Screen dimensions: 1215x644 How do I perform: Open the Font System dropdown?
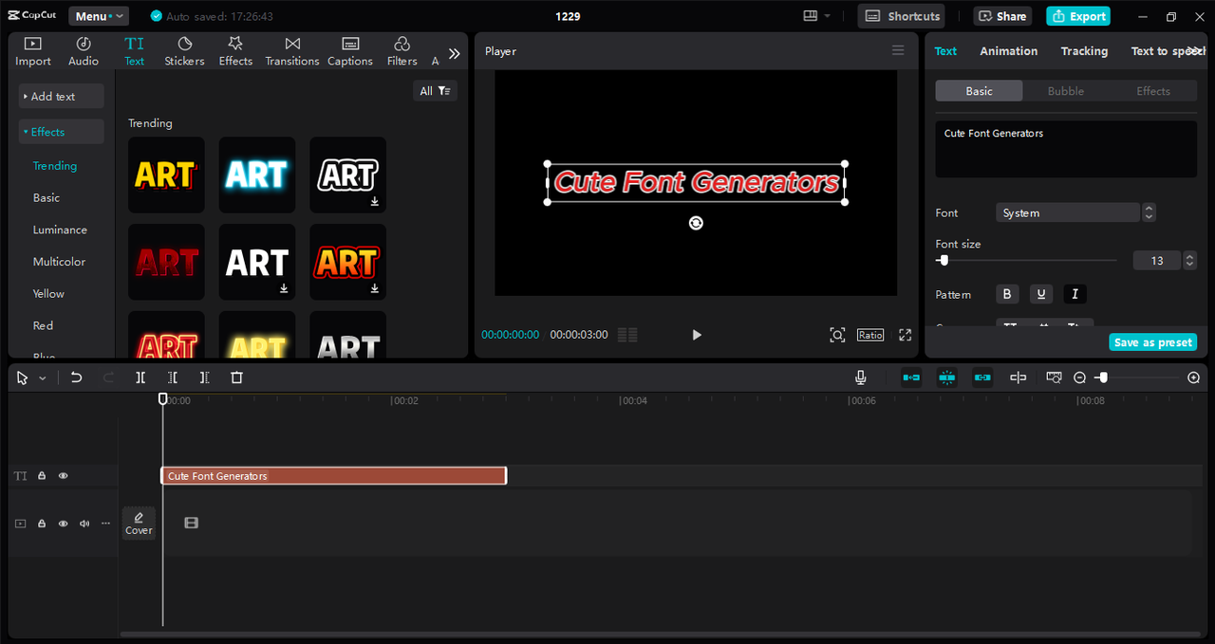click(1068, 212)
